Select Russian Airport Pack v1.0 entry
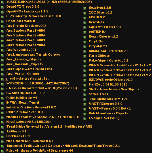152x153 pixels. (42, 88)
